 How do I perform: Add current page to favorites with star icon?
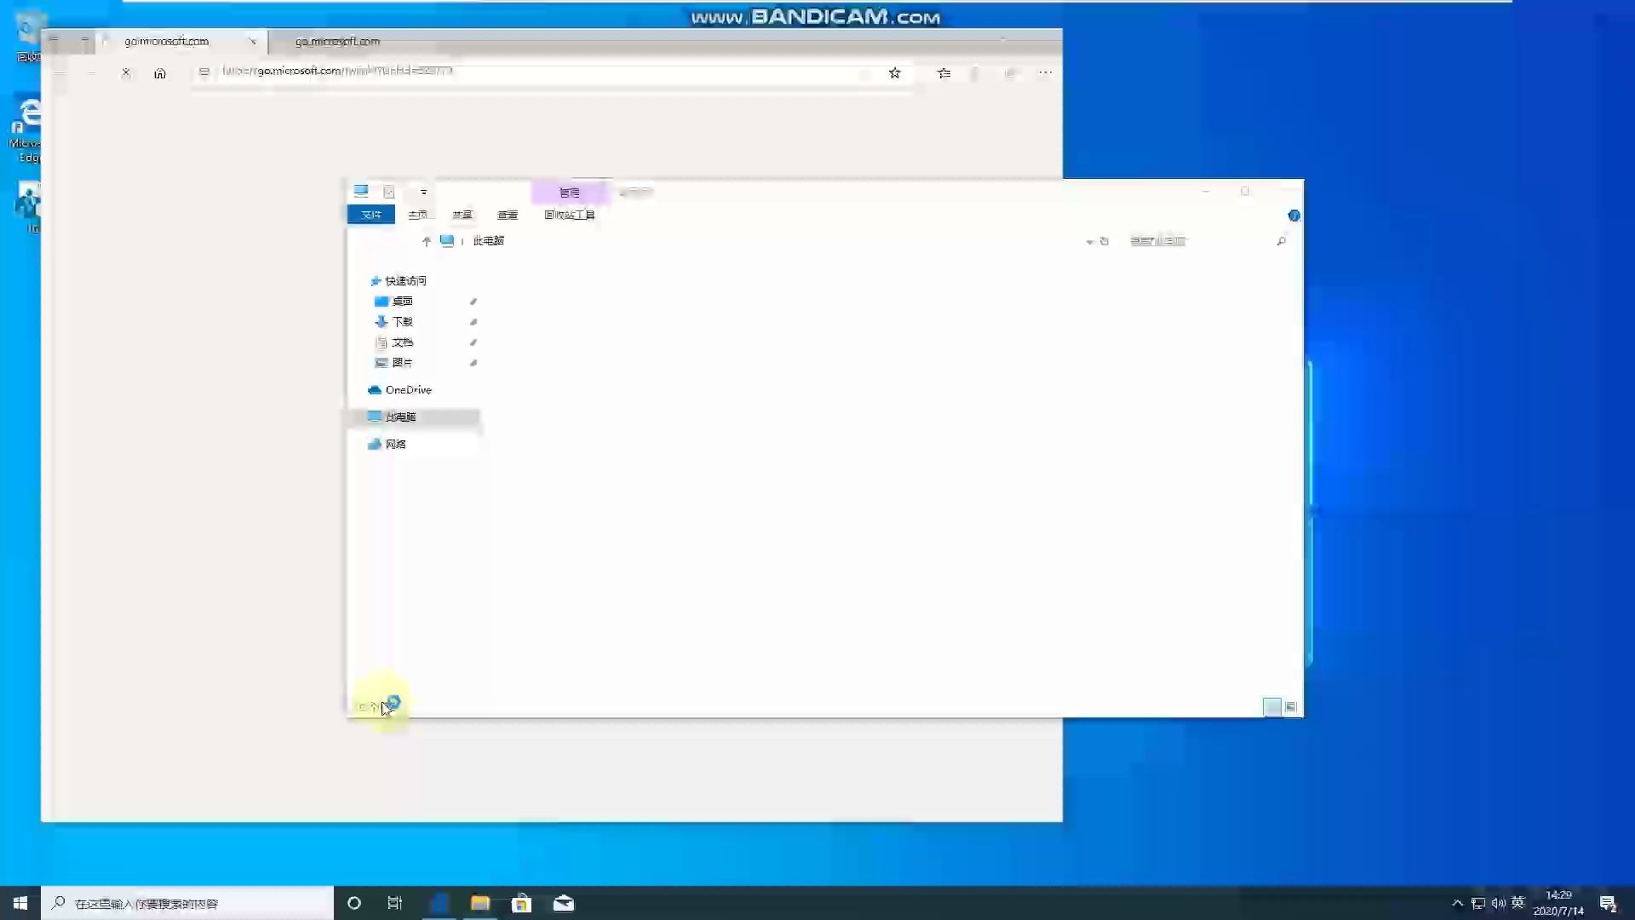coord(895,73)
